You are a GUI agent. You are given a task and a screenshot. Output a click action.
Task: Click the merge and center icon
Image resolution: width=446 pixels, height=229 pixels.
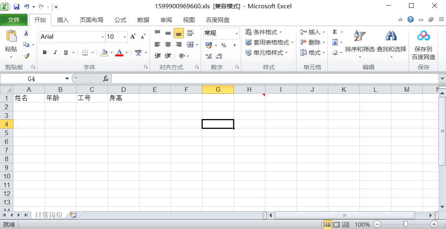tap(190, 45)
